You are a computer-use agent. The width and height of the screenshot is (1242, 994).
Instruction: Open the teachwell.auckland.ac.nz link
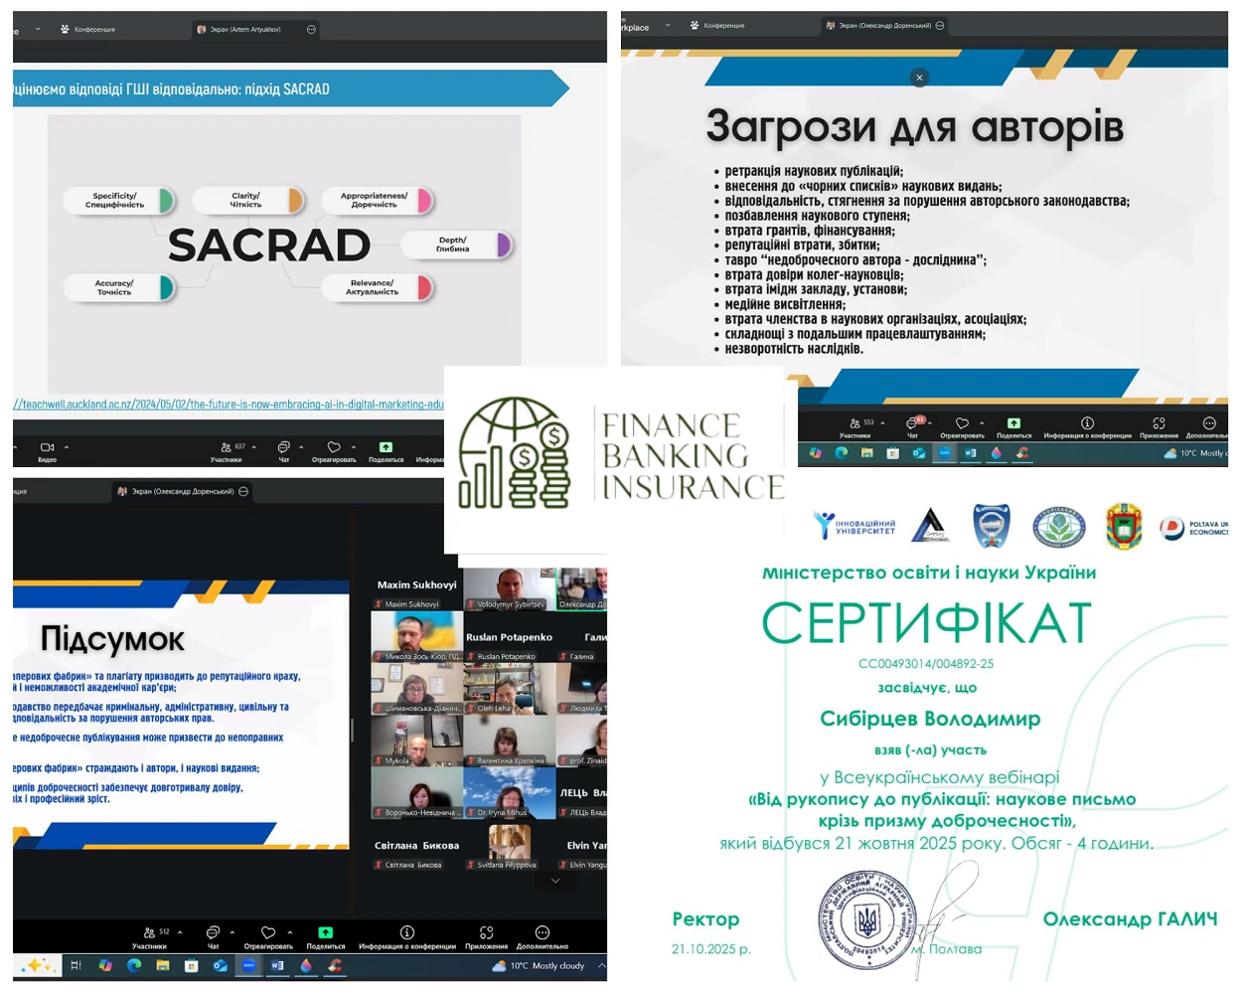pyautogui.click(x=229, y=405)
